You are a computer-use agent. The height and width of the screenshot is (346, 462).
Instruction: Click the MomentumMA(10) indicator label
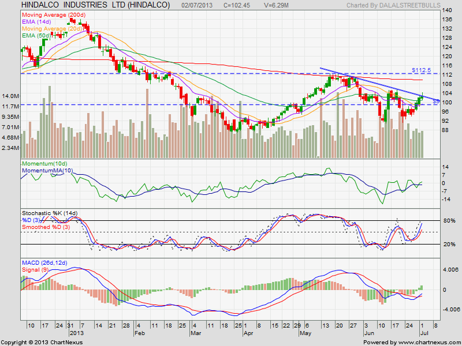click(47, 171)
